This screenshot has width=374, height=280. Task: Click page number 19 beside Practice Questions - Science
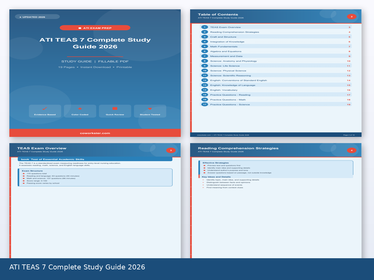click(x=348, y=105)
